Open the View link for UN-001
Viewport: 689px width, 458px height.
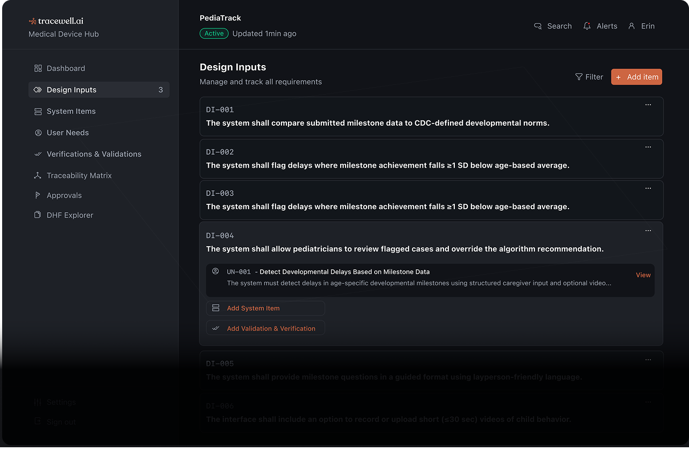point(643,275)
